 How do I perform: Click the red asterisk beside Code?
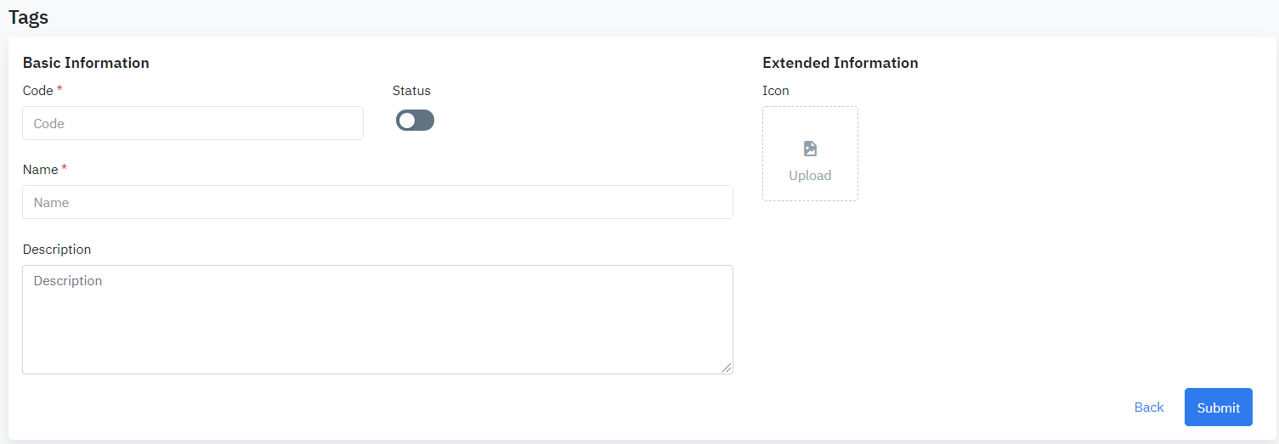point(59,89)
